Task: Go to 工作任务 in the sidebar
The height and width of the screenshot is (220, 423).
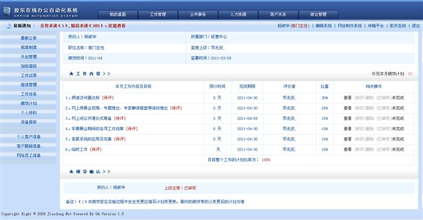Action: (x=28, y=94)
